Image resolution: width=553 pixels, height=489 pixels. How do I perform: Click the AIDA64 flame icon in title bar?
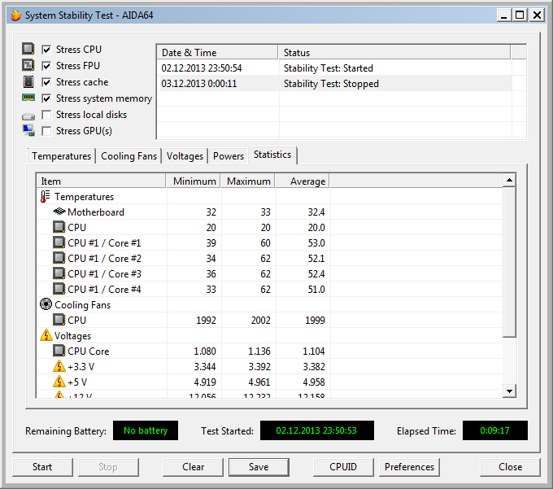pos(16,15)
